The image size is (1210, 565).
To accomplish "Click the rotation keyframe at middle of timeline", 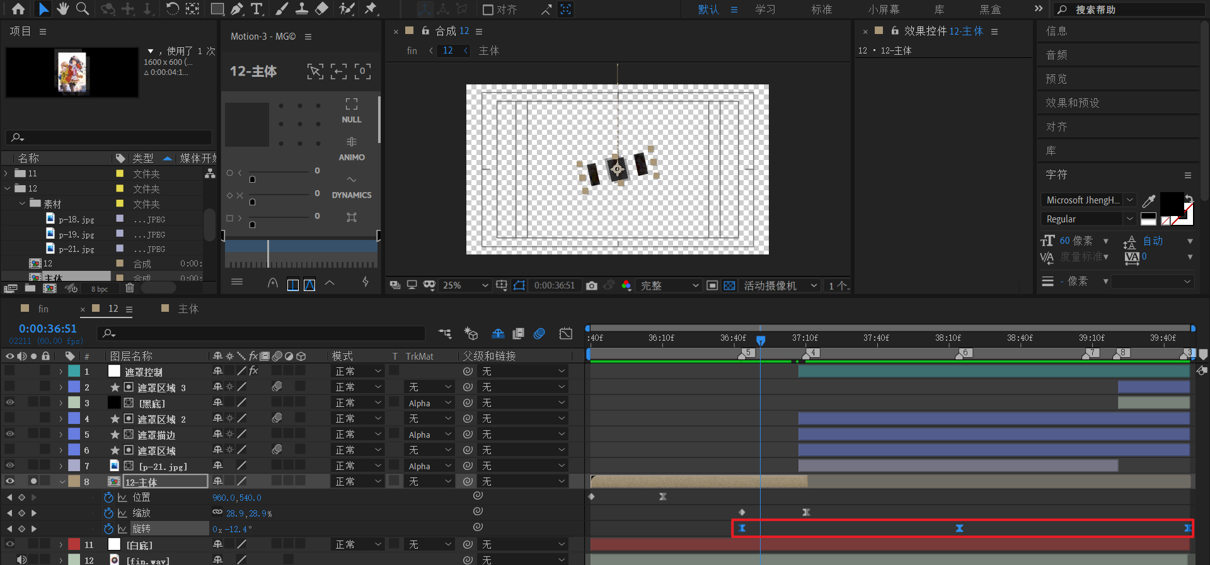I will coord(959,528).
